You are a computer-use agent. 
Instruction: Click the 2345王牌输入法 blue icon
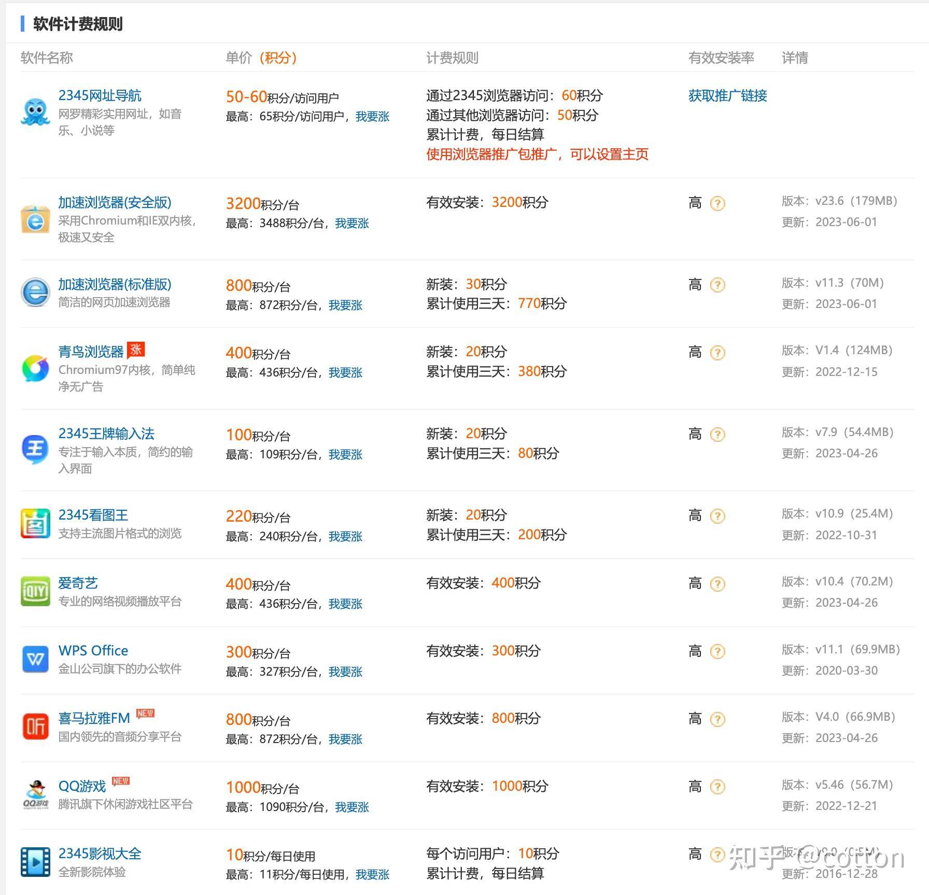[35, 450]
